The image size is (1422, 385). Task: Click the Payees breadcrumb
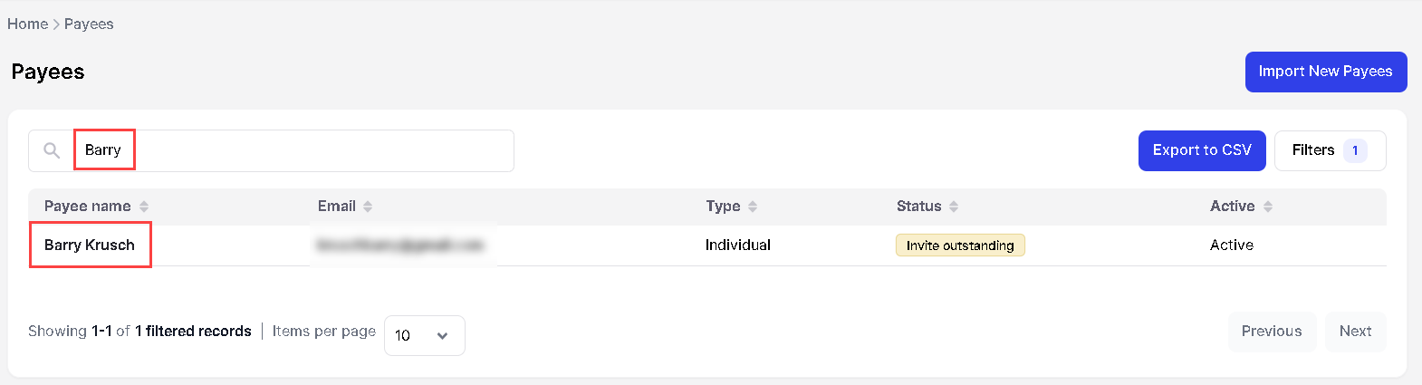[89, 24]
